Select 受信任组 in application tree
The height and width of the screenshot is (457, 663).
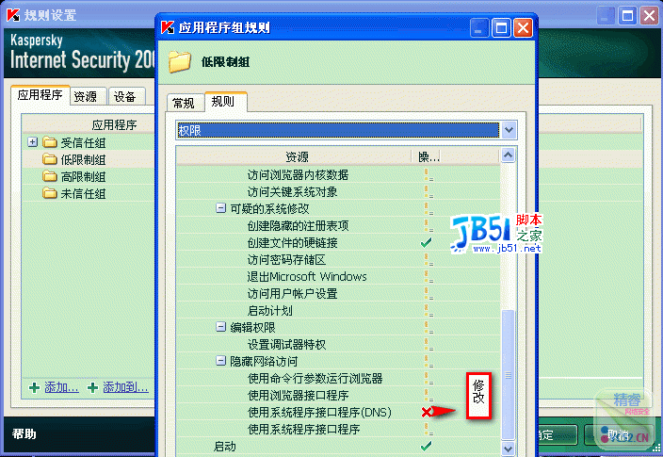[83, 143]
